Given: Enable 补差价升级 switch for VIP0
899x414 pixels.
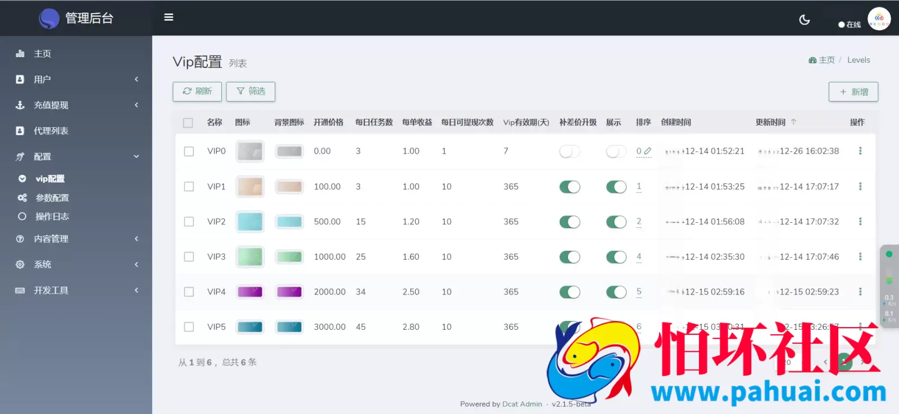Looking at the screenshot, I should coord(570,151).
